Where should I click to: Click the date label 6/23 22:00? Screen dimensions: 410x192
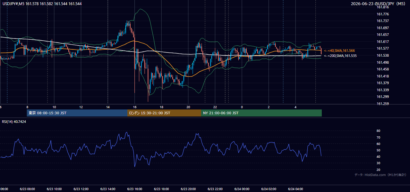215,189
